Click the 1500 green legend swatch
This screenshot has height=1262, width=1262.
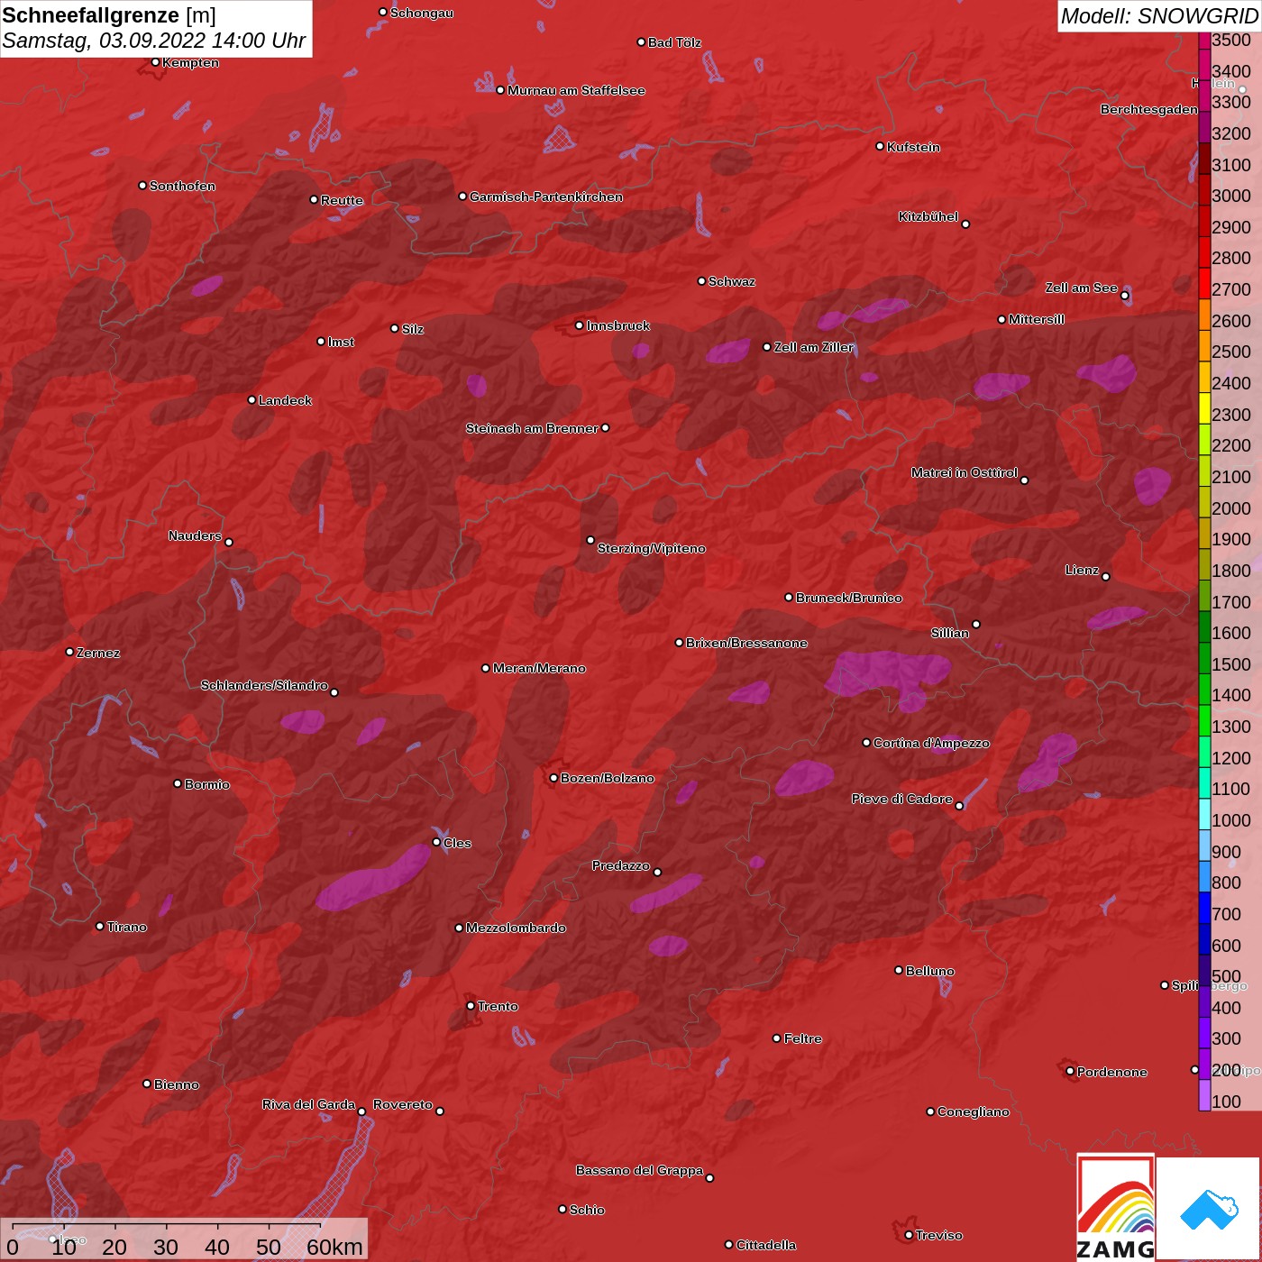pyautogui.click(x=1204, y=658)
